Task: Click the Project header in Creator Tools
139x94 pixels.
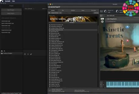Action: [x=11, y=6]
